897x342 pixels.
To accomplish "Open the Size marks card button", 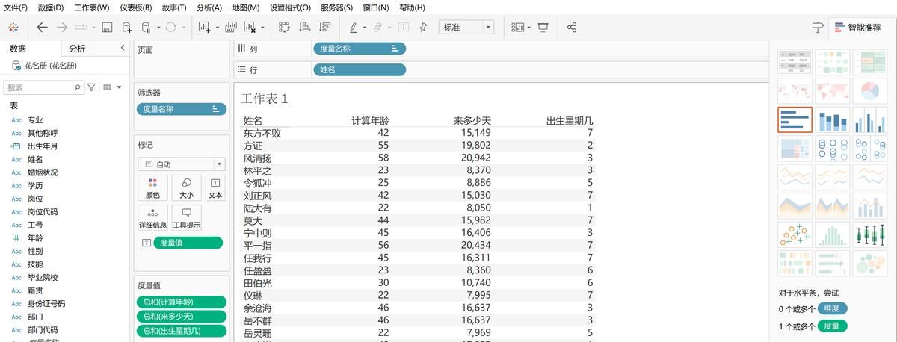I will (186, 188).
